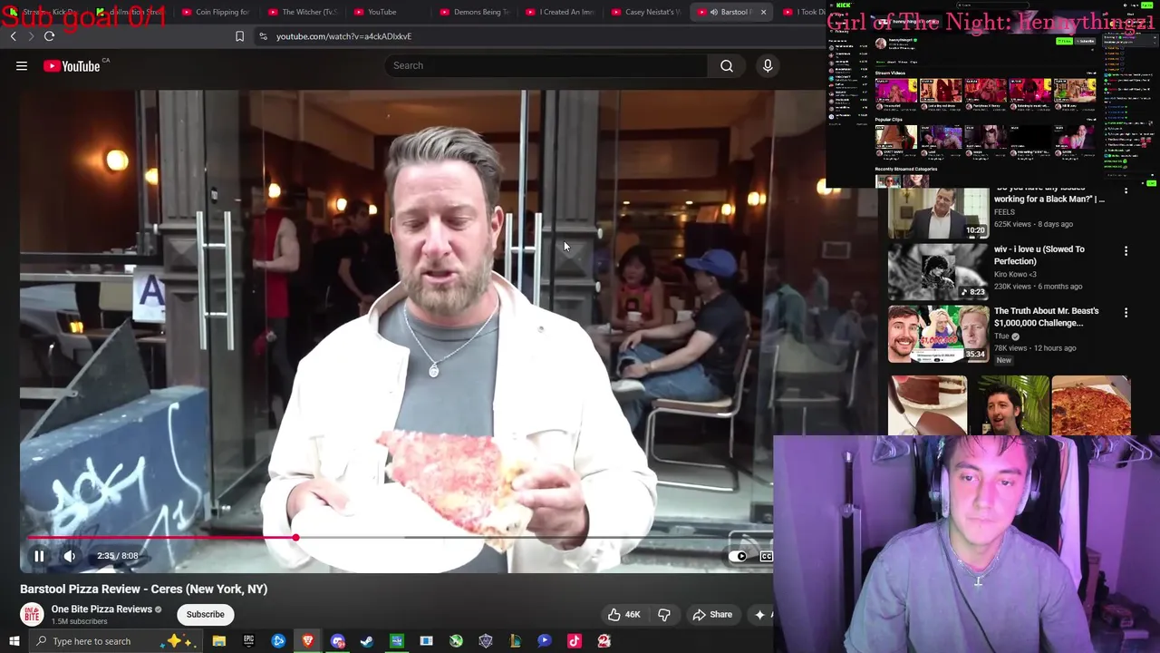1160x653 pixels.
Task: Start voice search with microphone icon
Action: (768, 65)
